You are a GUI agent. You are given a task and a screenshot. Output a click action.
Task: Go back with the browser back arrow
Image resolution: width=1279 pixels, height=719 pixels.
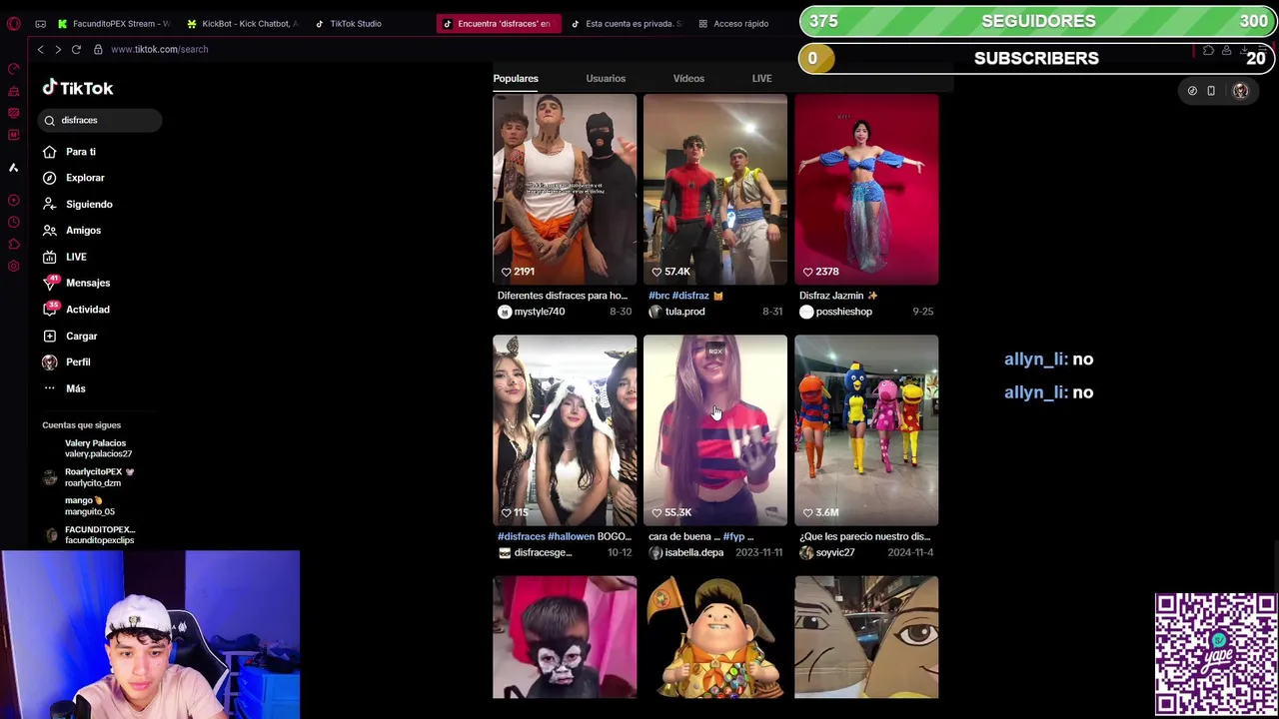pyautogui.click(x=40, y=49)
